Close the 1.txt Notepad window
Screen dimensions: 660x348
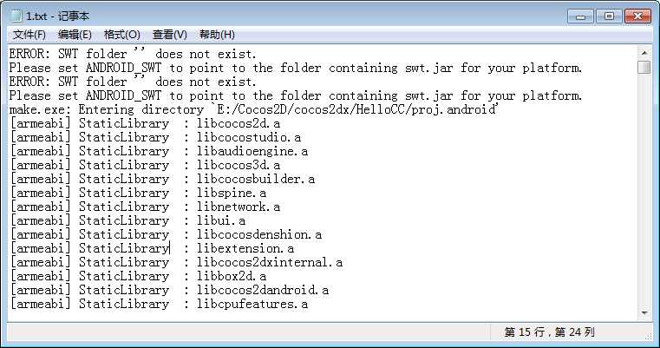pos(637,15)
